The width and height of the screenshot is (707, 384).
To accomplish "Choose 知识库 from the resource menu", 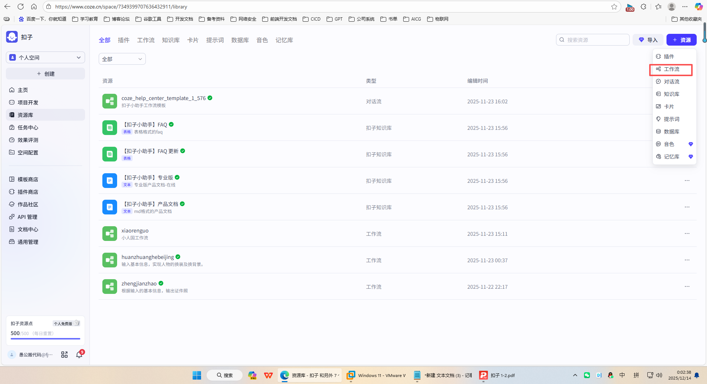I will pyautogui.click(x=674, y=94).
